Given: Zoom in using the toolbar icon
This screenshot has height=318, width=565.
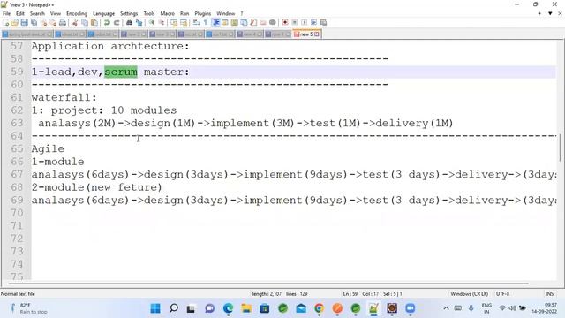Looking at the screenshot, I should (152, 23).
